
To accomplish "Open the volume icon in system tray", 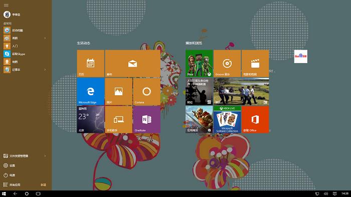I will click(326, 193).
